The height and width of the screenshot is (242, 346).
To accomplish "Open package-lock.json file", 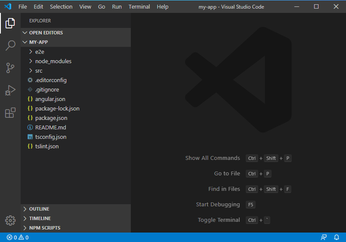I will (x=76, y=108).
